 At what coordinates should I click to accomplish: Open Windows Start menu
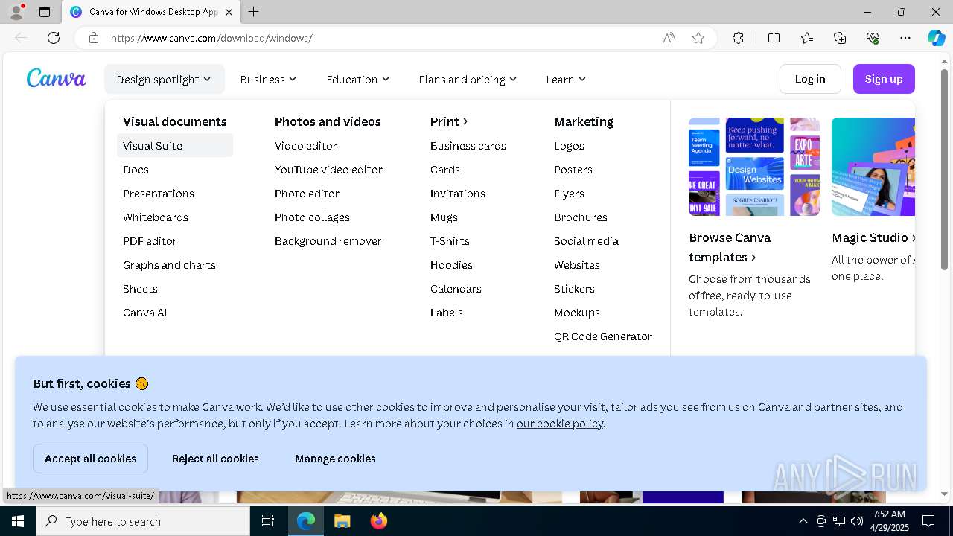point(18,521)
